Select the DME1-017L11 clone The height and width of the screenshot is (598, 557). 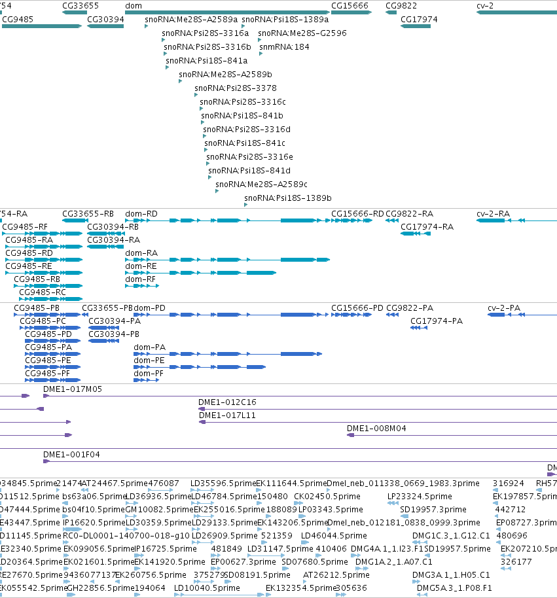tap(378, 422)
